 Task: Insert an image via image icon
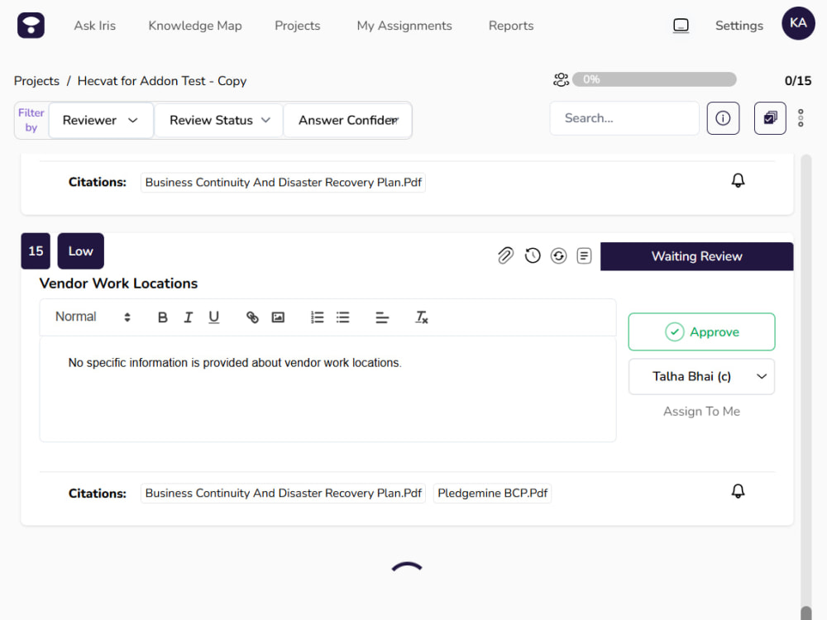pos(278,317)
